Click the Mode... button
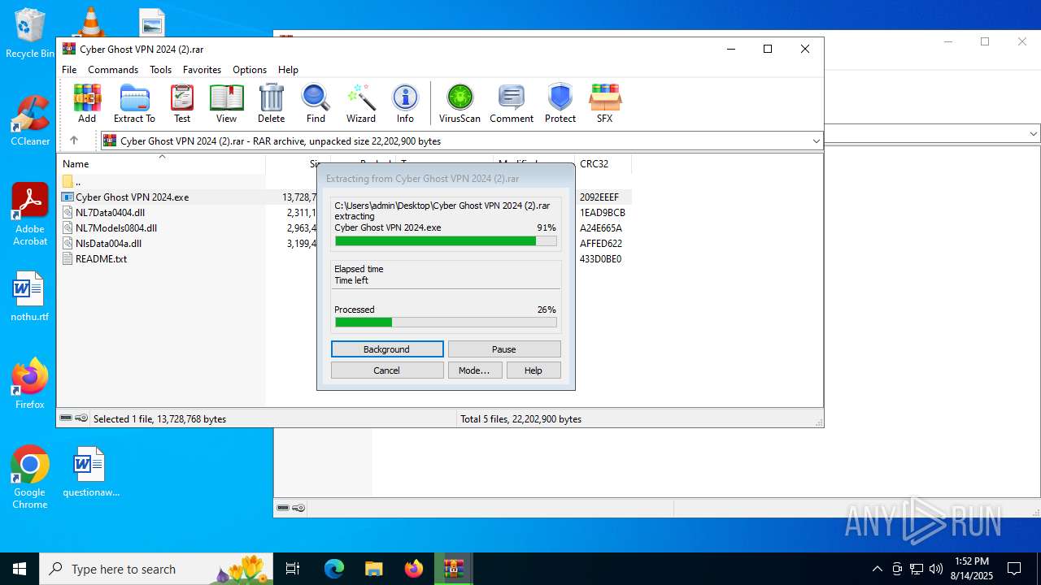 click(475, 370)
